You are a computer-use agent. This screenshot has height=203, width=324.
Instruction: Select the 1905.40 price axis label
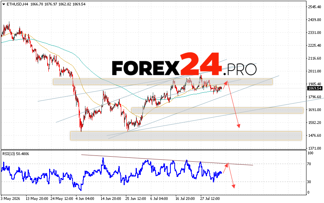315,84
